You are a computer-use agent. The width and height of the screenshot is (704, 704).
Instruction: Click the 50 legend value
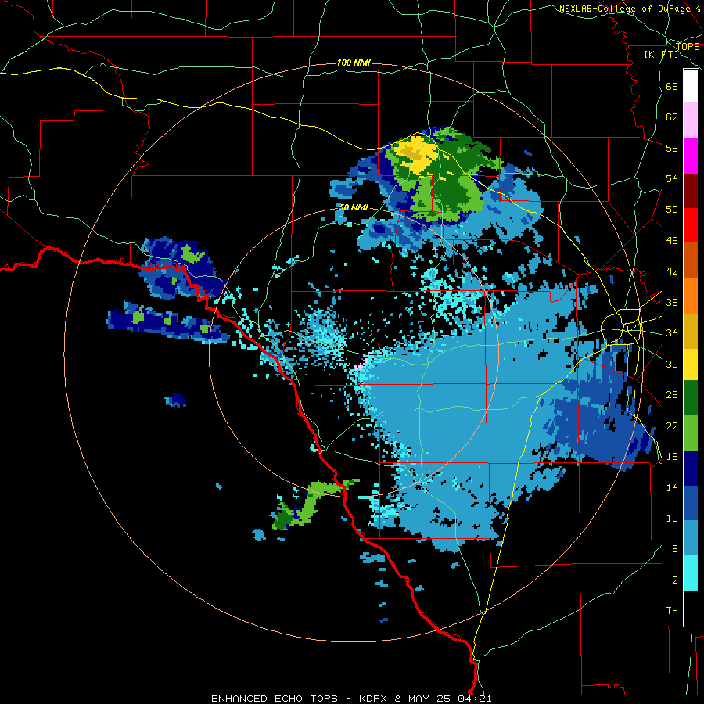pos(672,210)
